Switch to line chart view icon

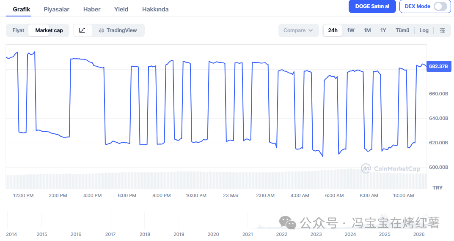83,30
